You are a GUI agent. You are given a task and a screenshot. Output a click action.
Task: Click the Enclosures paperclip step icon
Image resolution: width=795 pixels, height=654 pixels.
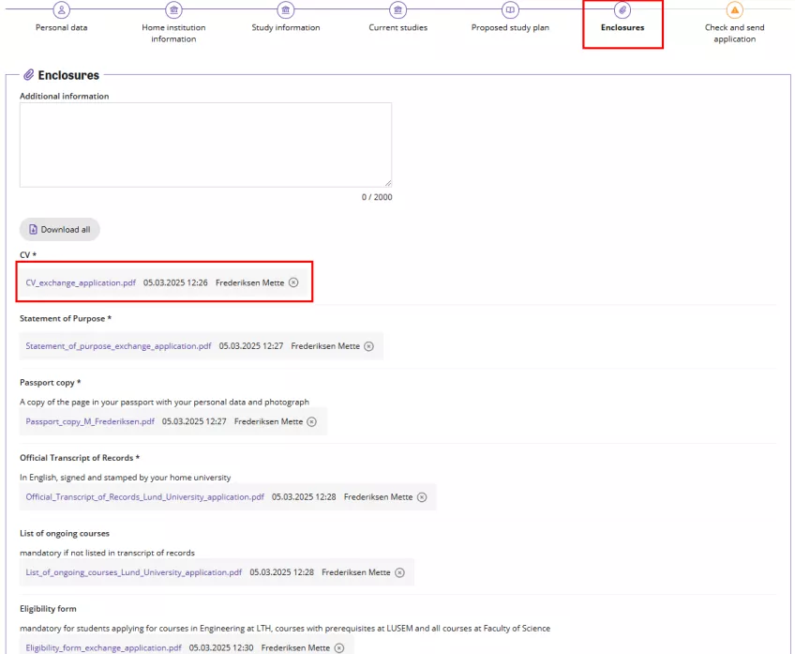(x=622, y=10)
